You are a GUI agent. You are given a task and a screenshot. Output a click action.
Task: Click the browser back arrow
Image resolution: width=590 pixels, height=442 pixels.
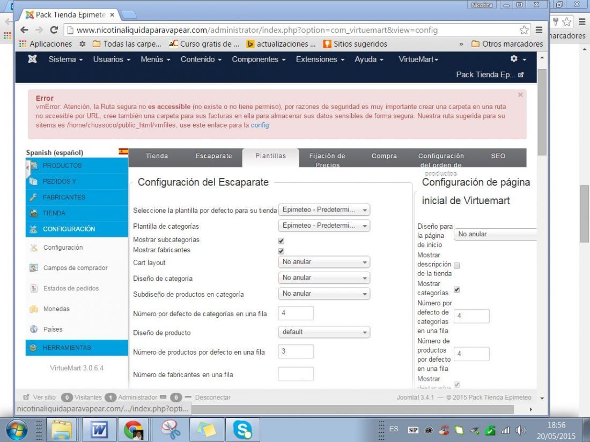point(24,29)
